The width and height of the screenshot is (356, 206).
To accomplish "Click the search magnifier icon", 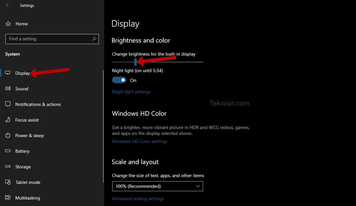I will pyautogui.click(x=94, y=39).
